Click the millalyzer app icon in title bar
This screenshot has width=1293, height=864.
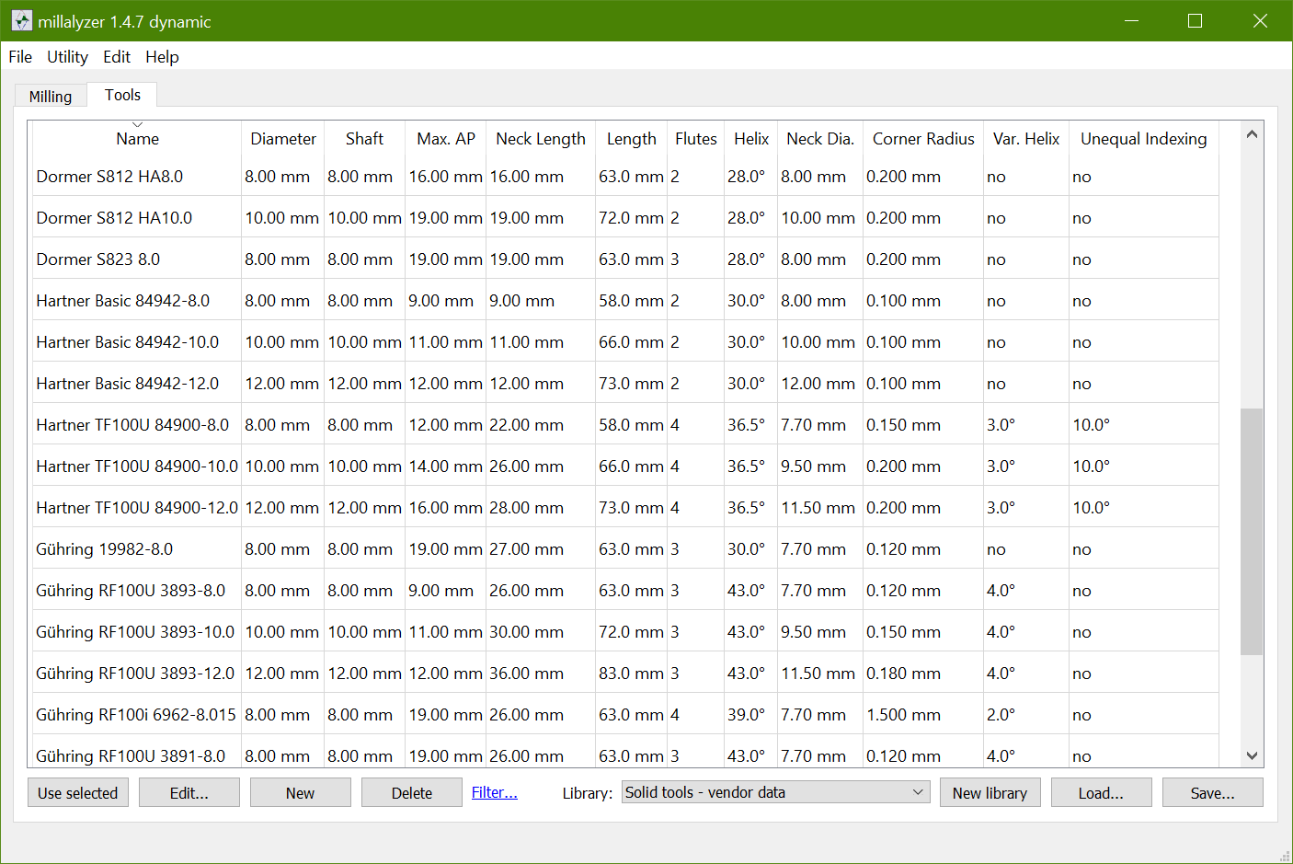pyautogui.click(x=22, y=20)
